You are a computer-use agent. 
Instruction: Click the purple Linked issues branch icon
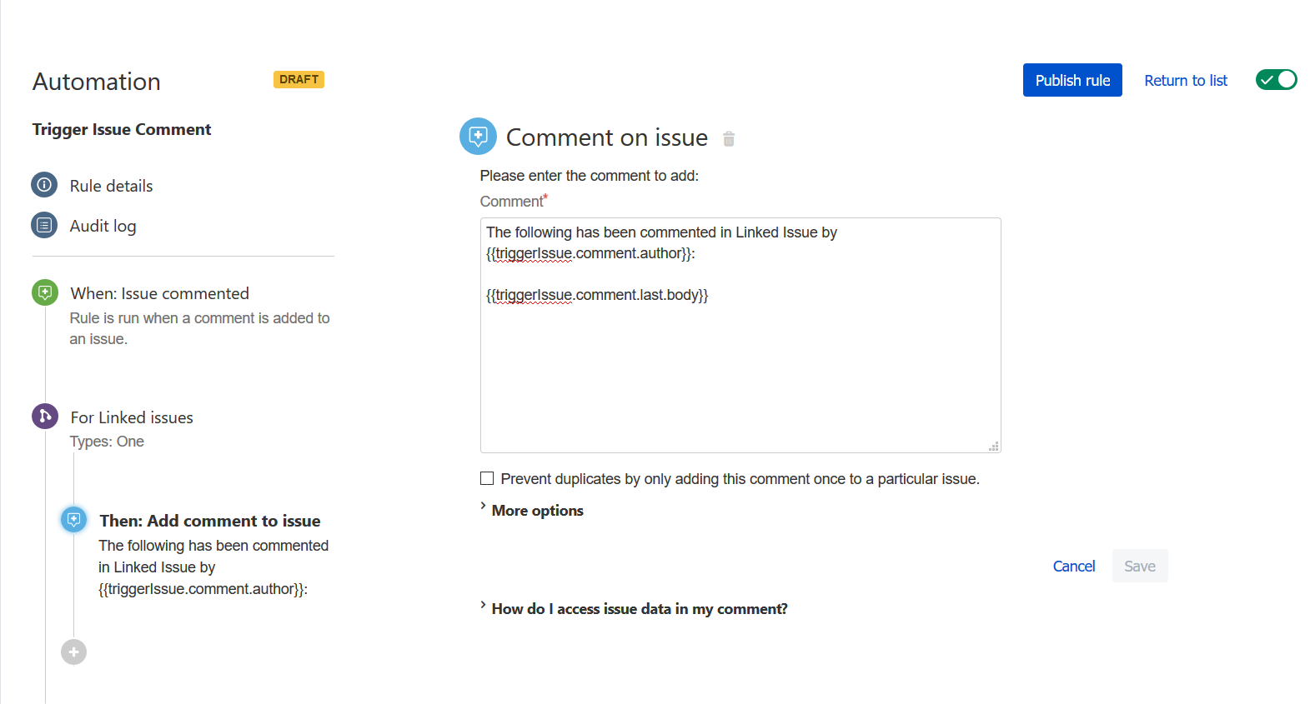pos(45,416)
